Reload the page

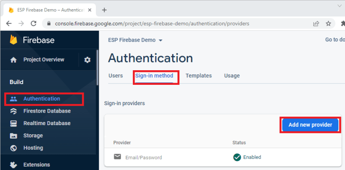tap(33, 24)
